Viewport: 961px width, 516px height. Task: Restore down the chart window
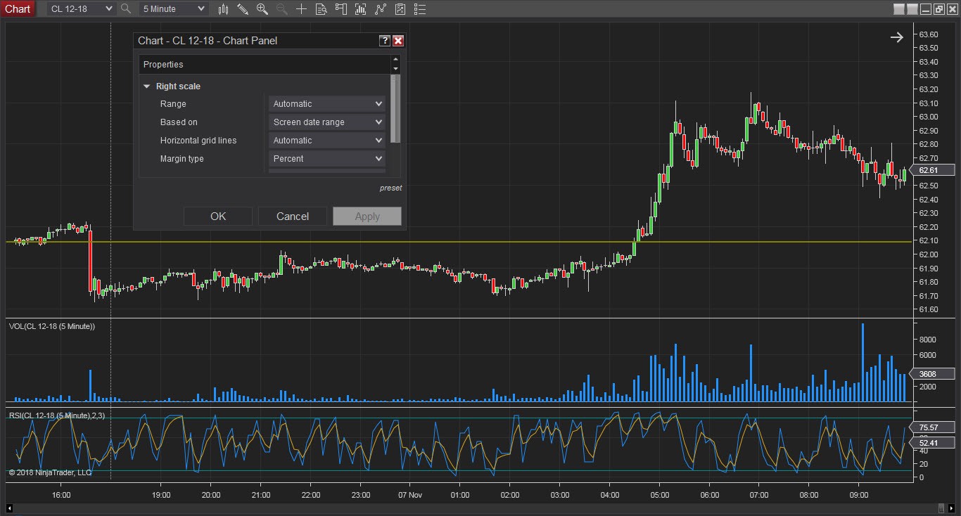939,9
